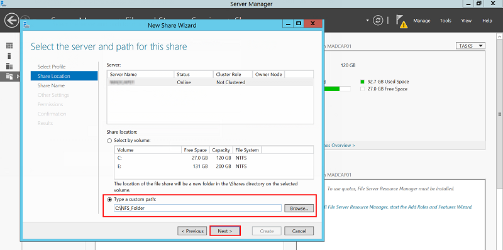Sort by Capacity column header
This screenshot has width=503, height=250.
click(x=221, y=150)
